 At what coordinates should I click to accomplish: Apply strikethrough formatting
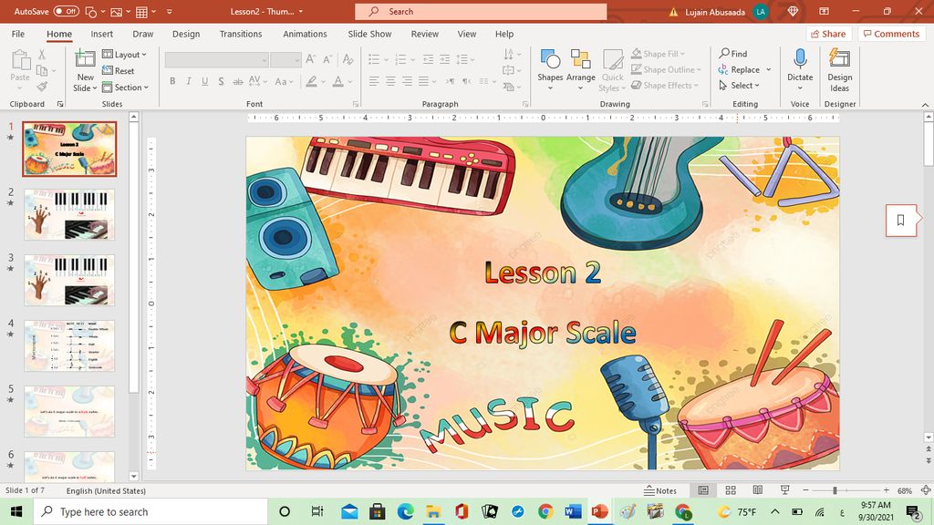pos(238,81)
